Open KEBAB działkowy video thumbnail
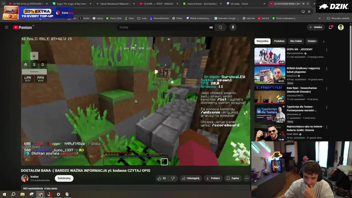352x198 pixels. [270, 75]
